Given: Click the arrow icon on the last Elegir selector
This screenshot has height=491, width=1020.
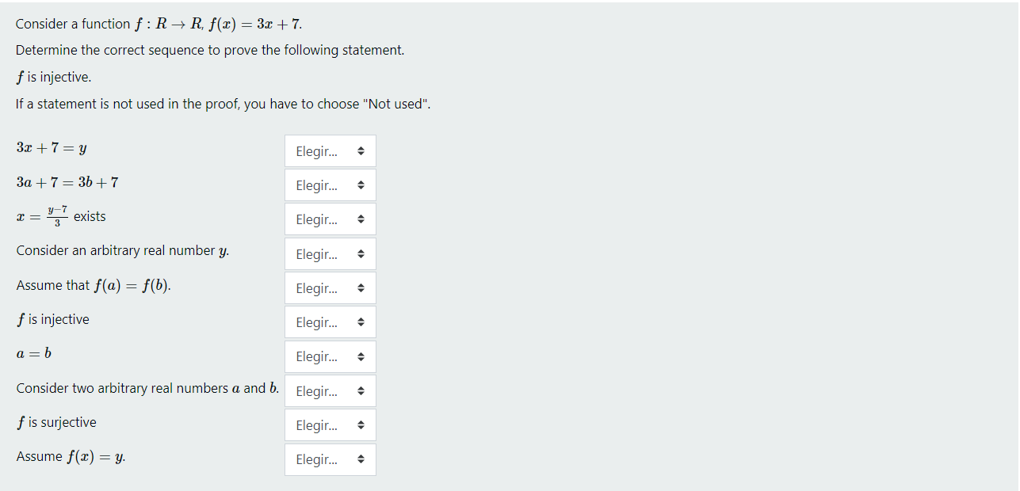Looking at the screenshot, I should click(361, 459).
